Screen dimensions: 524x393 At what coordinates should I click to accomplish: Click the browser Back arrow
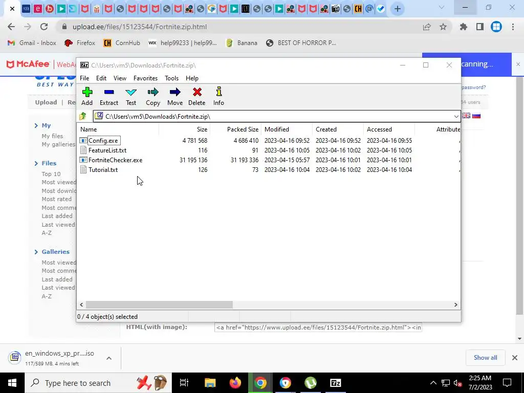click(x=11, y=27)
